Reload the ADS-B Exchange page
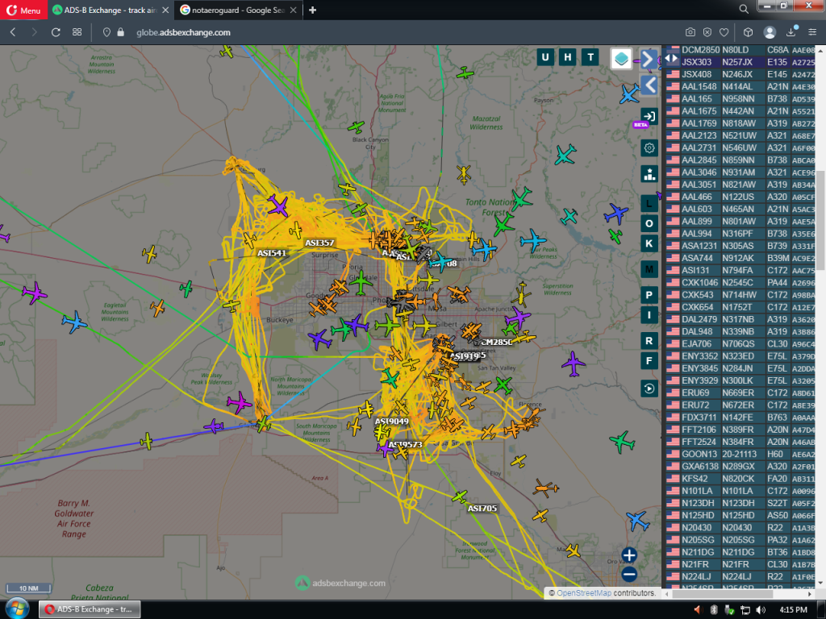Image resolution: width=826 pixels, height=619 pixels. coord(56,32)
